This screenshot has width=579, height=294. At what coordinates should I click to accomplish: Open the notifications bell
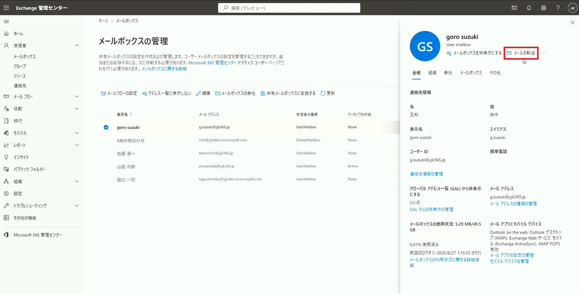click(x=529, y=8)
